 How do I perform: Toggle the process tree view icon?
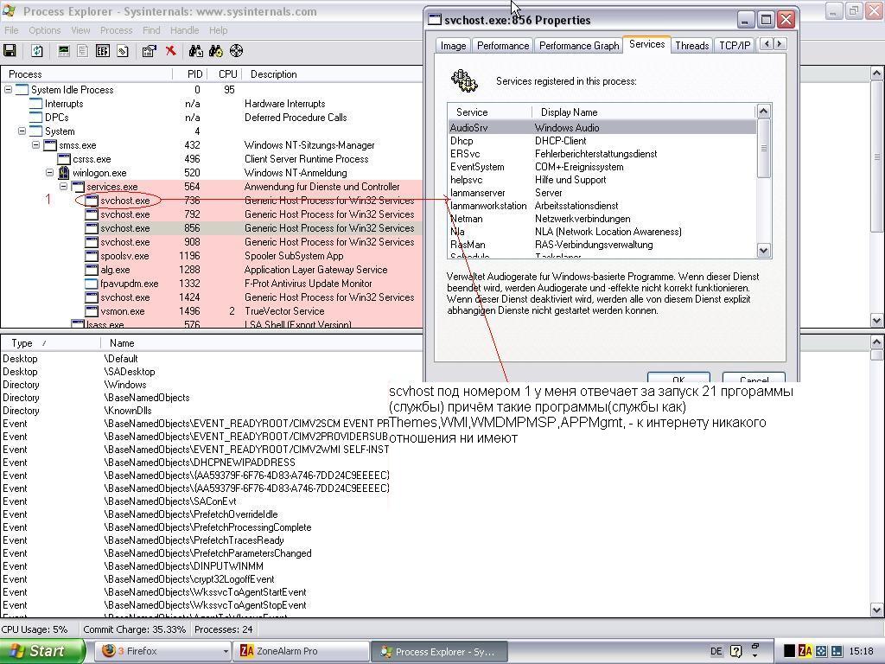pos(82,51)
